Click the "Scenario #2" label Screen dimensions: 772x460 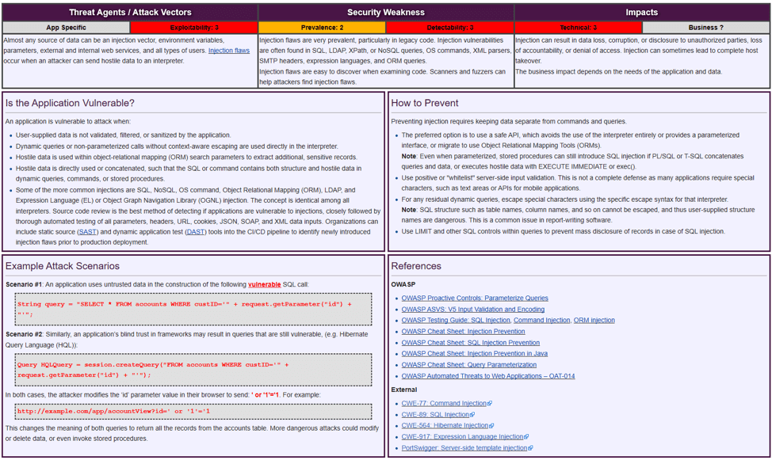(24, 334)
